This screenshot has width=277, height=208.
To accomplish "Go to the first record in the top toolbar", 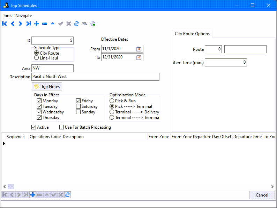I will tap(5, 24).
